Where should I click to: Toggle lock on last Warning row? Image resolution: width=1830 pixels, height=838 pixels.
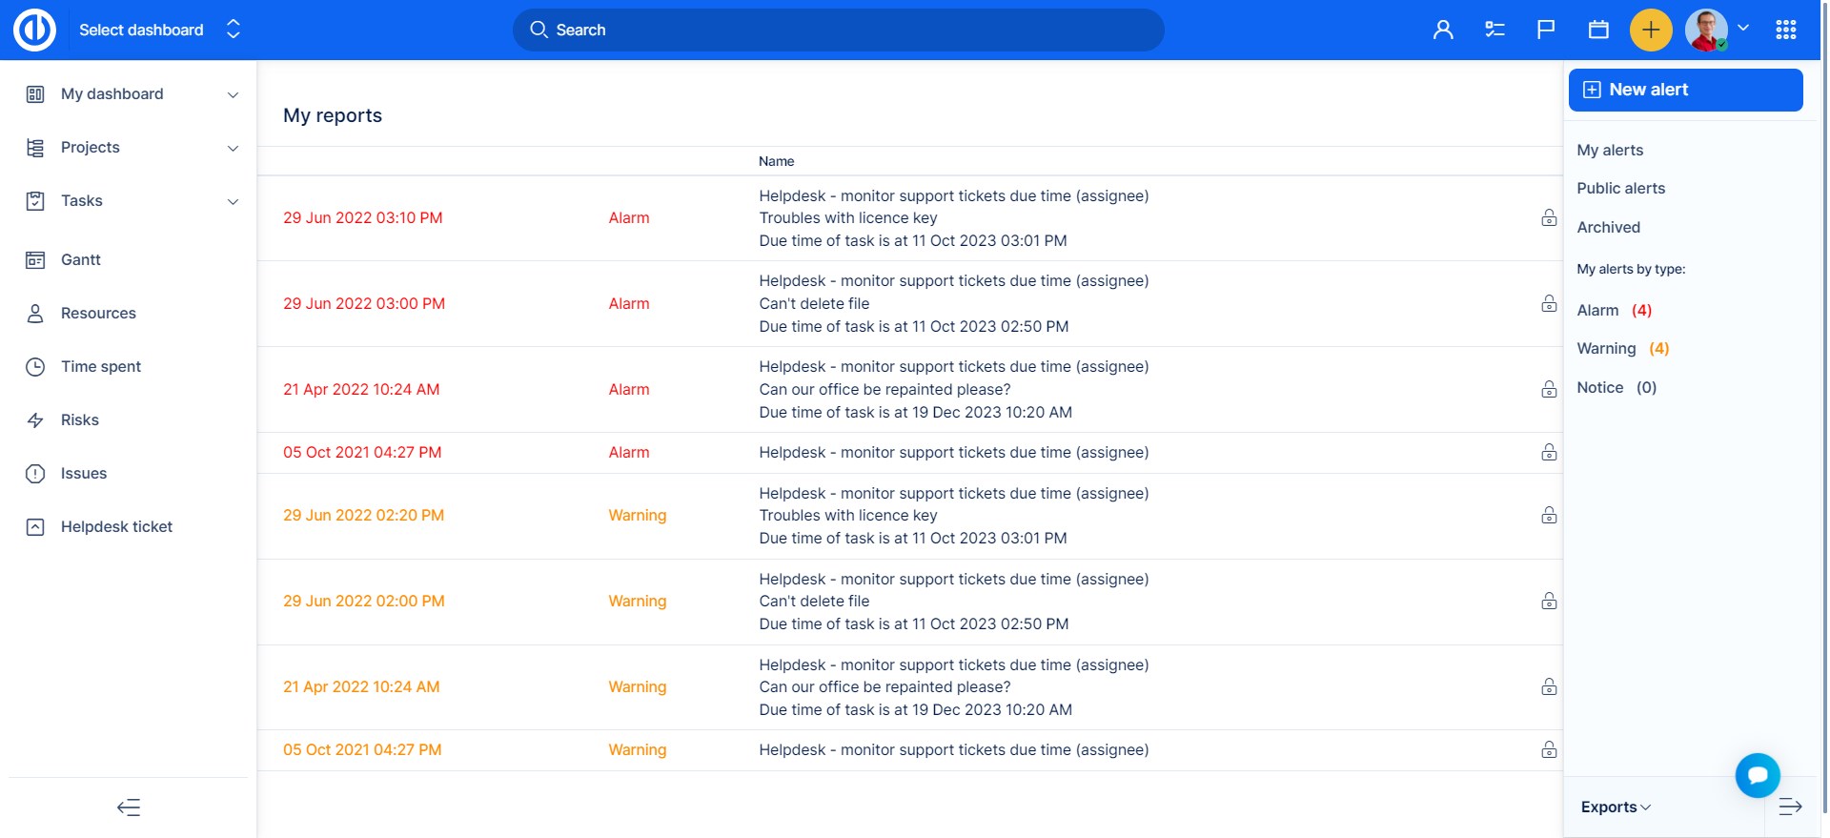(1549, 750)
